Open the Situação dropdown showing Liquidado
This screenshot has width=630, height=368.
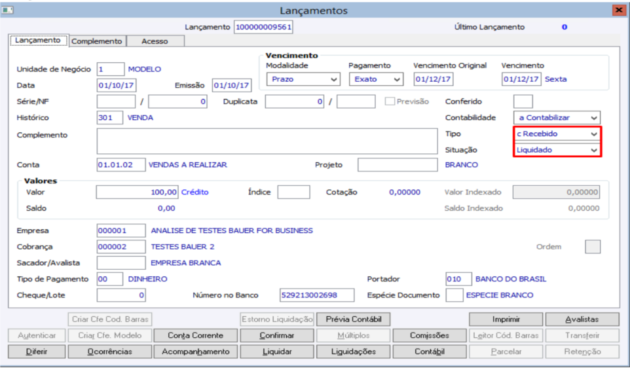click(x=557, y=150)
